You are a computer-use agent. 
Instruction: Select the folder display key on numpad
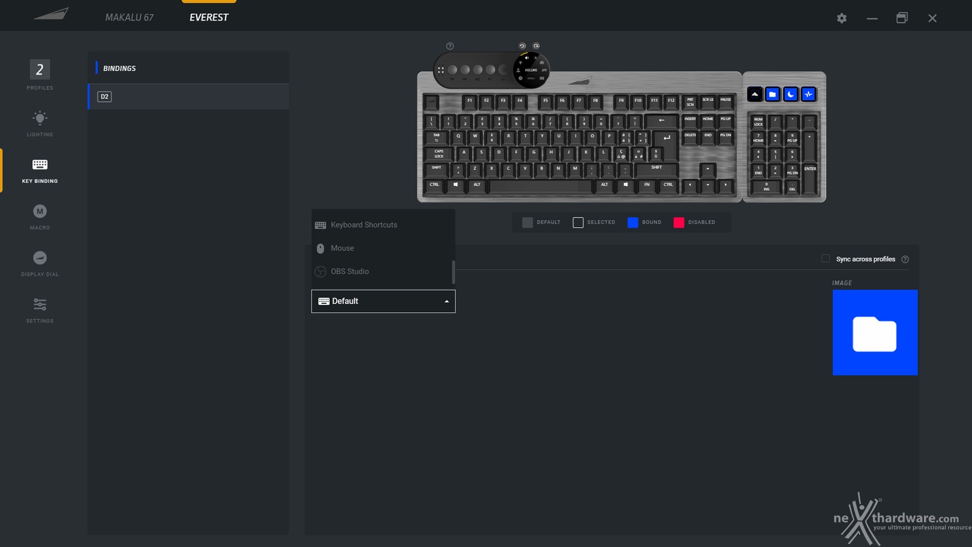coord(772,94)
